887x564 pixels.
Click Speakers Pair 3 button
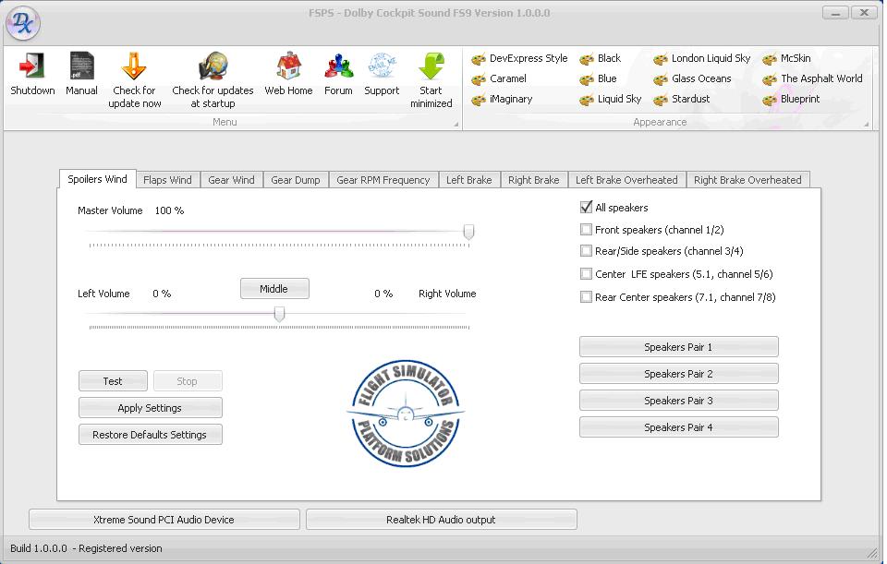pyautogui.click(x=678, y=400)
